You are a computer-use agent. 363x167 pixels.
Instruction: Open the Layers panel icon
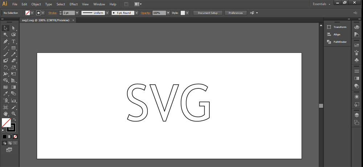tap(356, 115)
